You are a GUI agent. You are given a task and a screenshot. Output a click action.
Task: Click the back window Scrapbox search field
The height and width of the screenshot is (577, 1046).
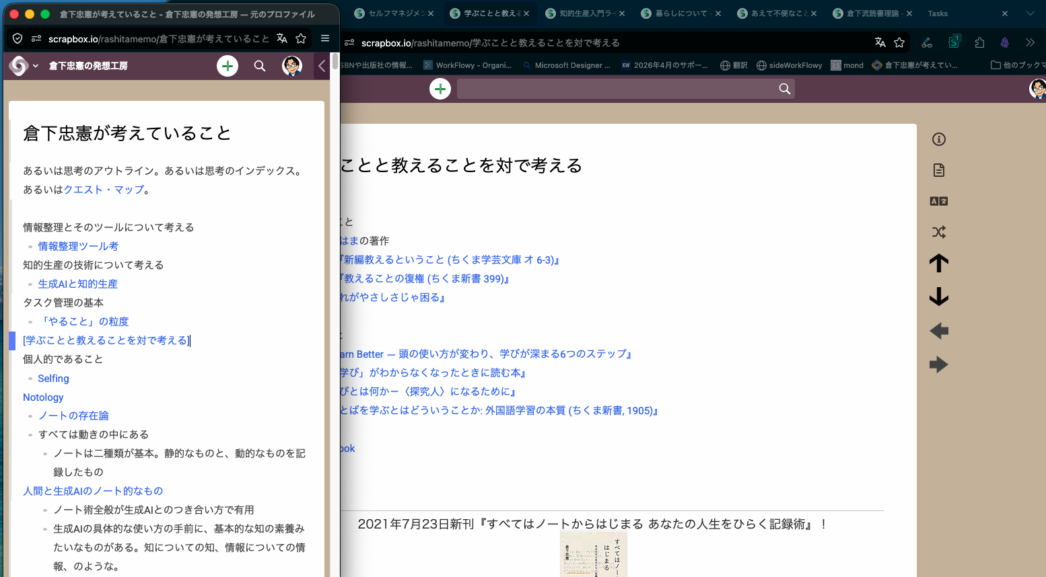click(x=625, y=89)
